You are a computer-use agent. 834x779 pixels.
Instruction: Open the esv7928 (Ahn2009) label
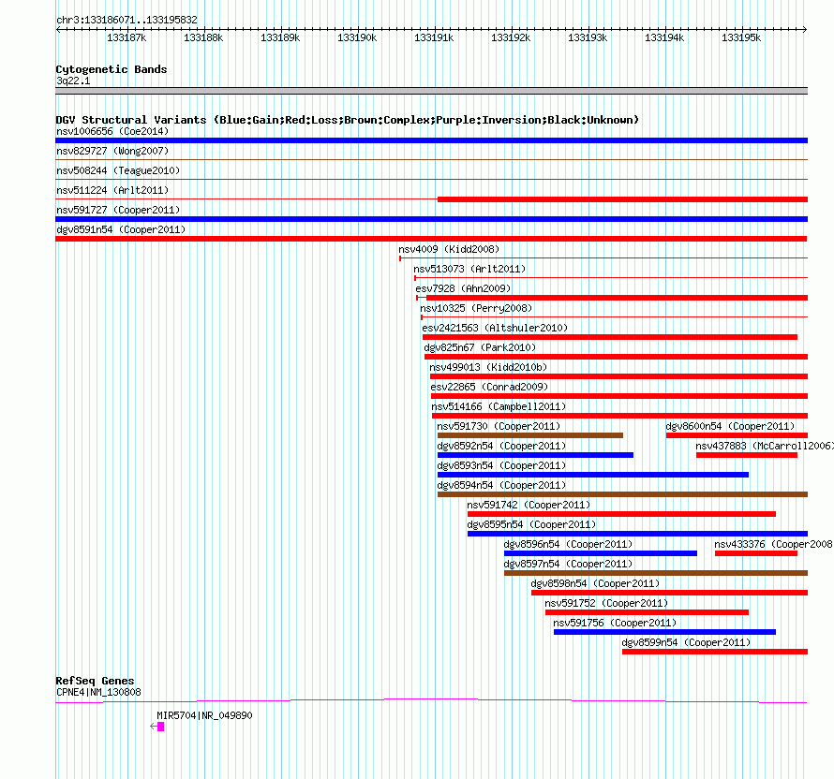point(463,288)
